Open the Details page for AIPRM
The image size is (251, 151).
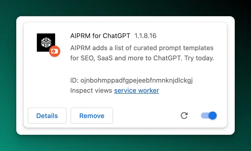click(47, 116)
